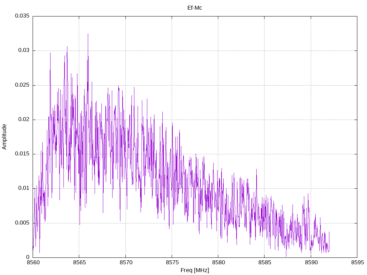Screen dimensions: 367x275
Task: Click the 0.01 y-axis tick label
Action: (24, 188)
